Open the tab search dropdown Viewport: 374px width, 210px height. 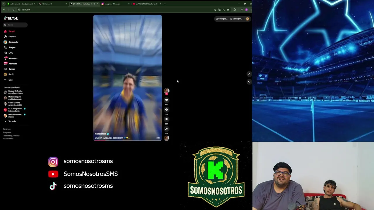pos(4,4)
